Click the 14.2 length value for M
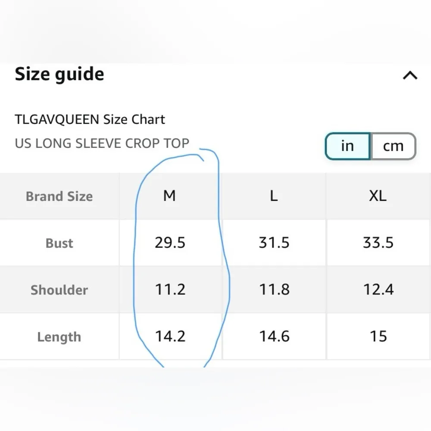 tap(170, 336)
